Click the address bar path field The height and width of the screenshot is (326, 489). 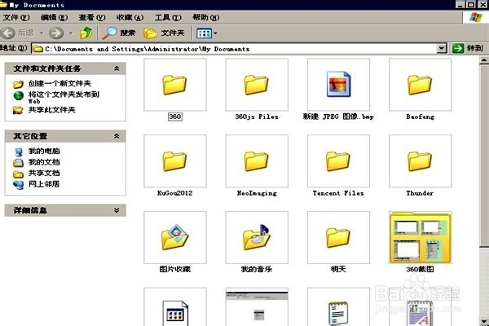(234, 49)
